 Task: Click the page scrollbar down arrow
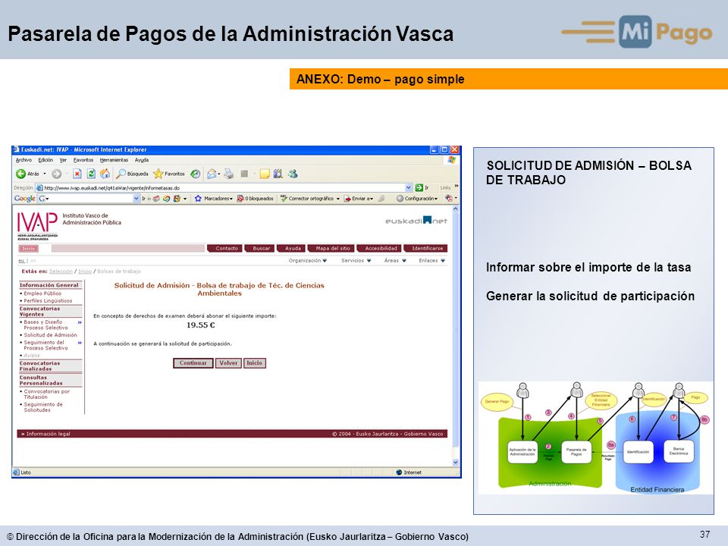(x=455, y=463)
